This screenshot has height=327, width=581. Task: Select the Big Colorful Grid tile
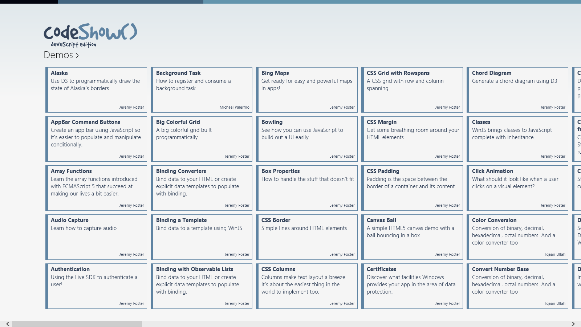[202, 139]
